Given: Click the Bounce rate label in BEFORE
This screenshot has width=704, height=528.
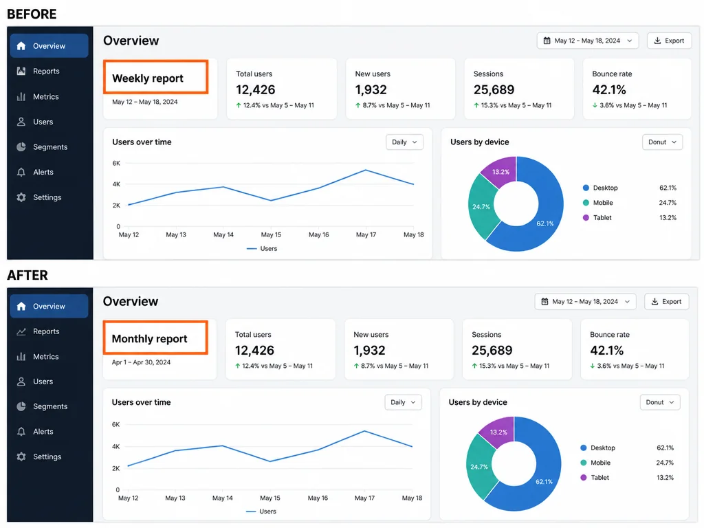Looking at the screenshot, I should tap(612, 74).
